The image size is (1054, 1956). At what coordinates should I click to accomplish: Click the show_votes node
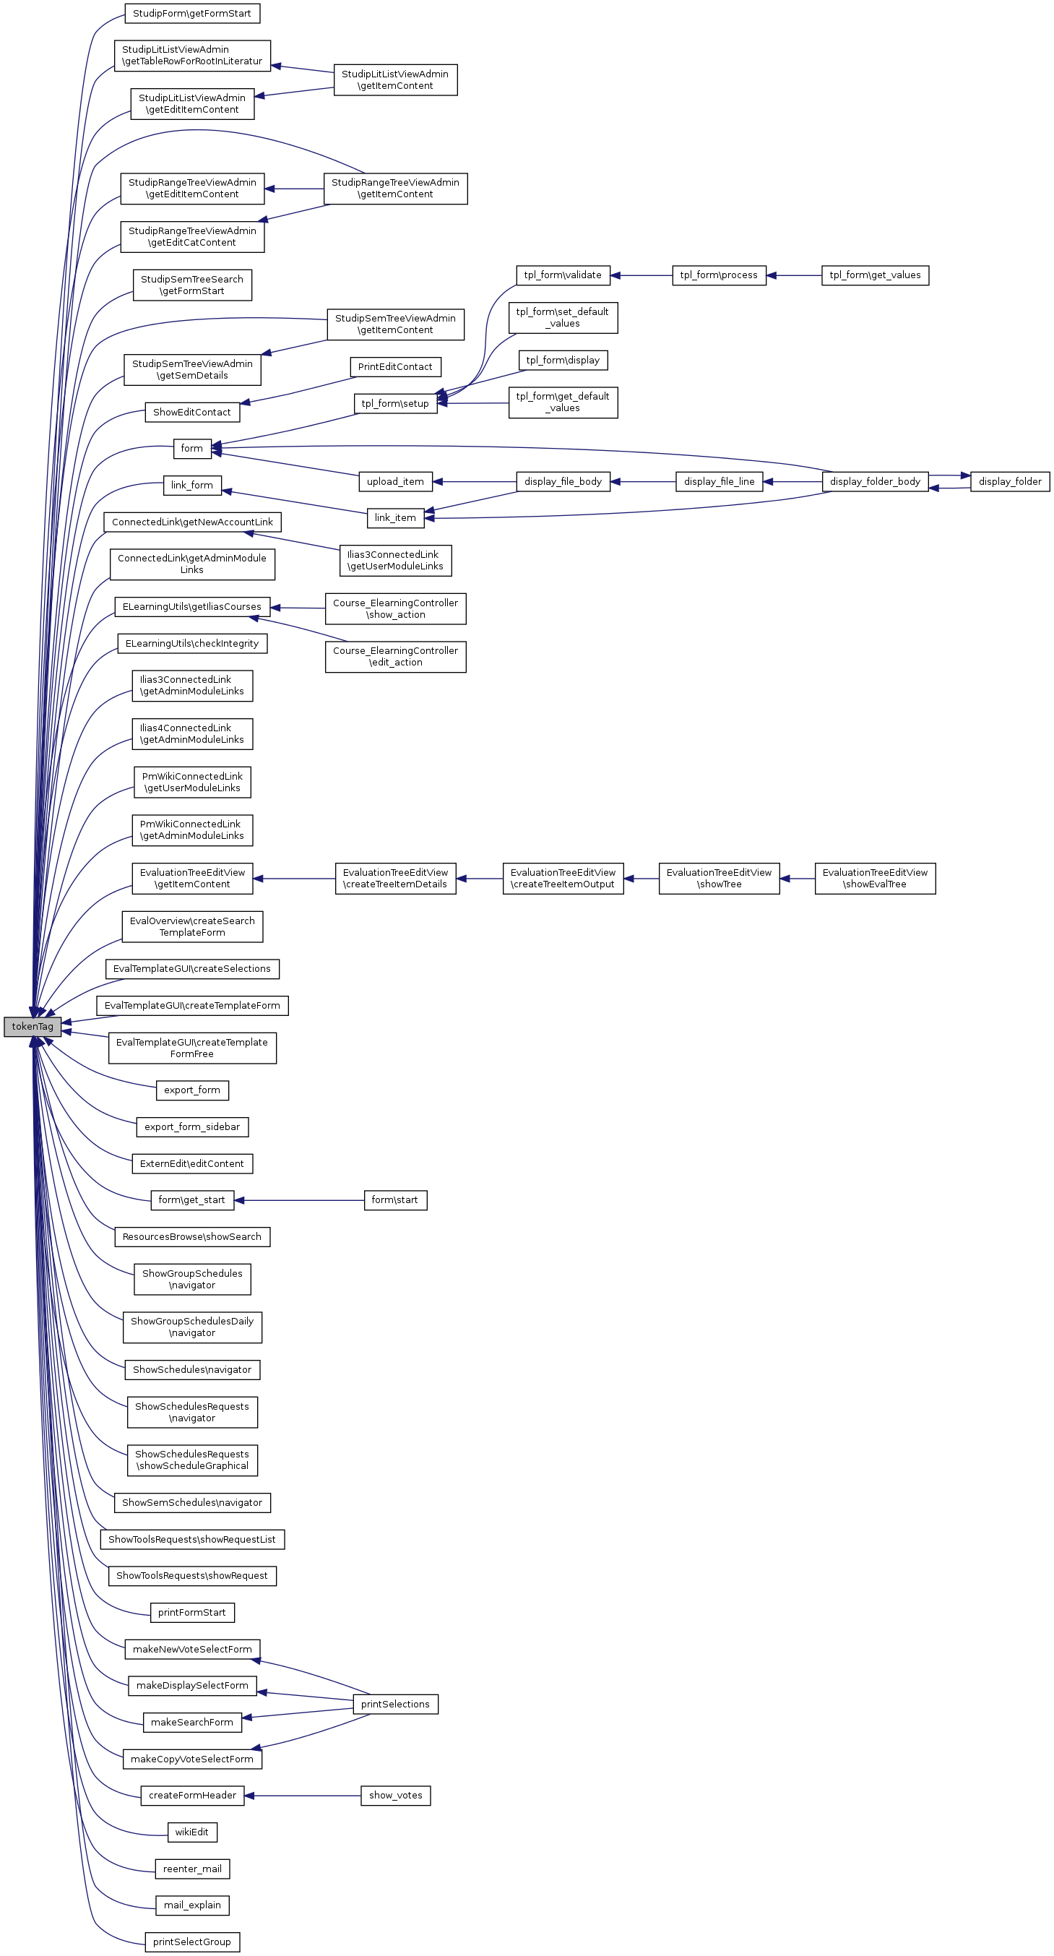pos(395,1795)
